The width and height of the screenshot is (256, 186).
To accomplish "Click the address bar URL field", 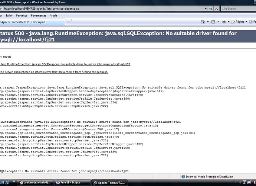I will click(x=103, y=9).
